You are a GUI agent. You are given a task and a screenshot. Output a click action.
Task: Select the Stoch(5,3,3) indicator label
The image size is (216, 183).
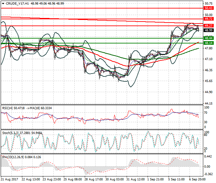point(10,133)
